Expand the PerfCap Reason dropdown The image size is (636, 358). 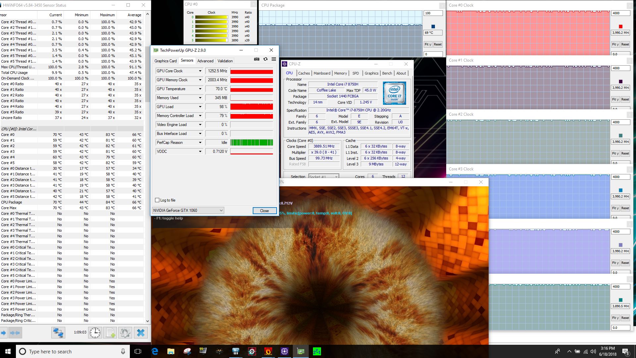(x=200, y=143)
